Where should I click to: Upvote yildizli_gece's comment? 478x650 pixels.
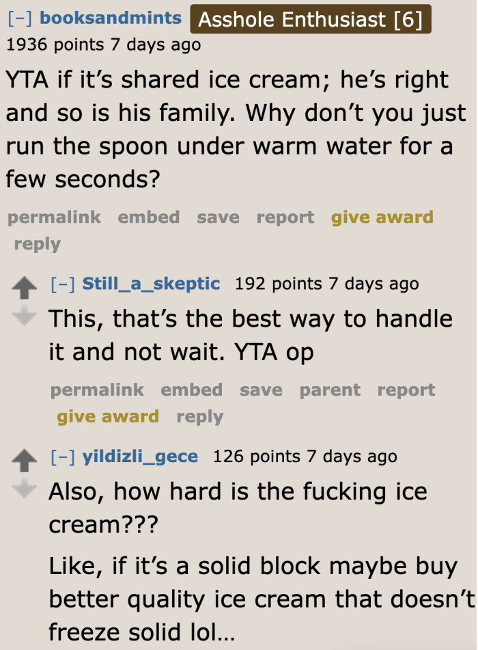pyautogui.click(x=25, y=459)
